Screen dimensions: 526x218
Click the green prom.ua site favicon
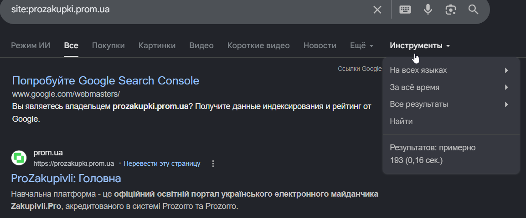pyautogui.click(x=19, y=158)
